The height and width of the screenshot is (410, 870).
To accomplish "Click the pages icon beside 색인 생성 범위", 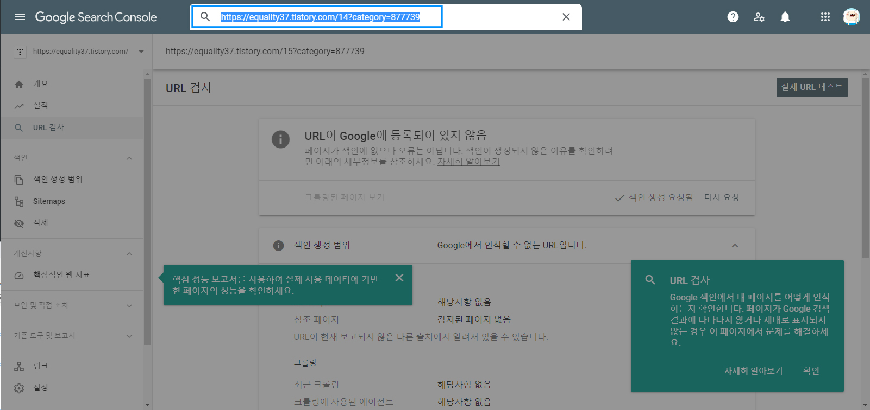I will coord(19,180).
